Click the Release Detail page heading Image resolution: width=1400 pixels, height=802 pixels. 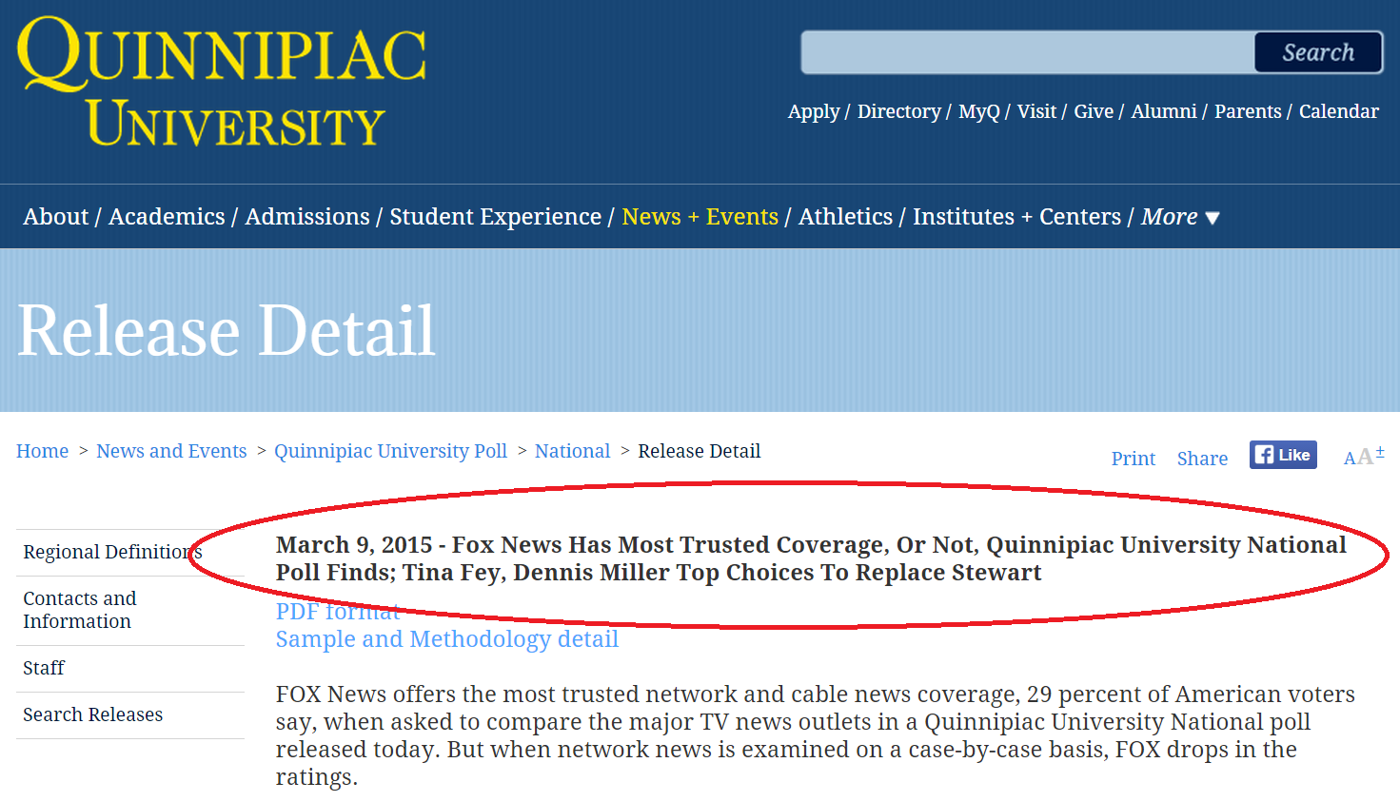[x=227, y=331]
